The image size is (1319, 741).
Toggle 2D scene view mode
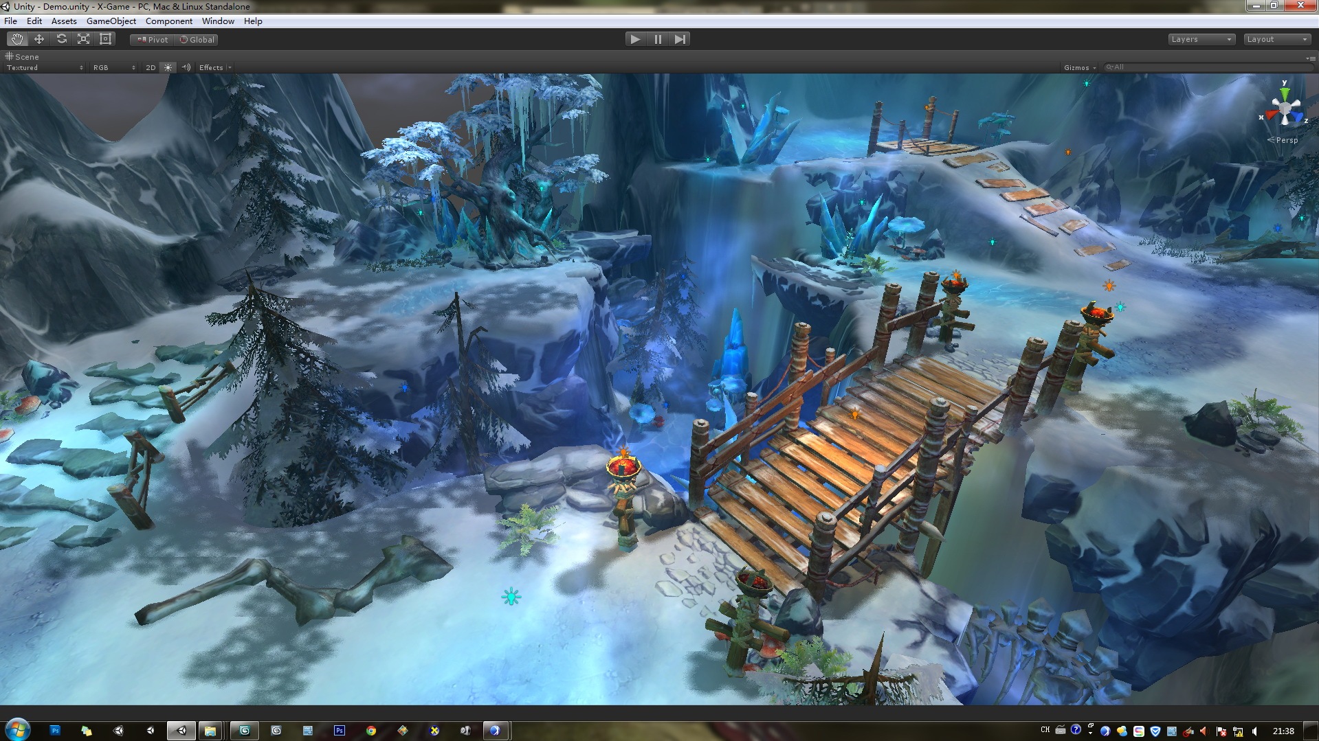151,67
